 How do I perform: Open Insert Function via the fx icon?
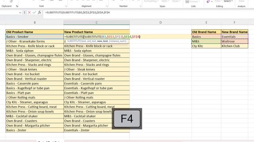(39, 12)
